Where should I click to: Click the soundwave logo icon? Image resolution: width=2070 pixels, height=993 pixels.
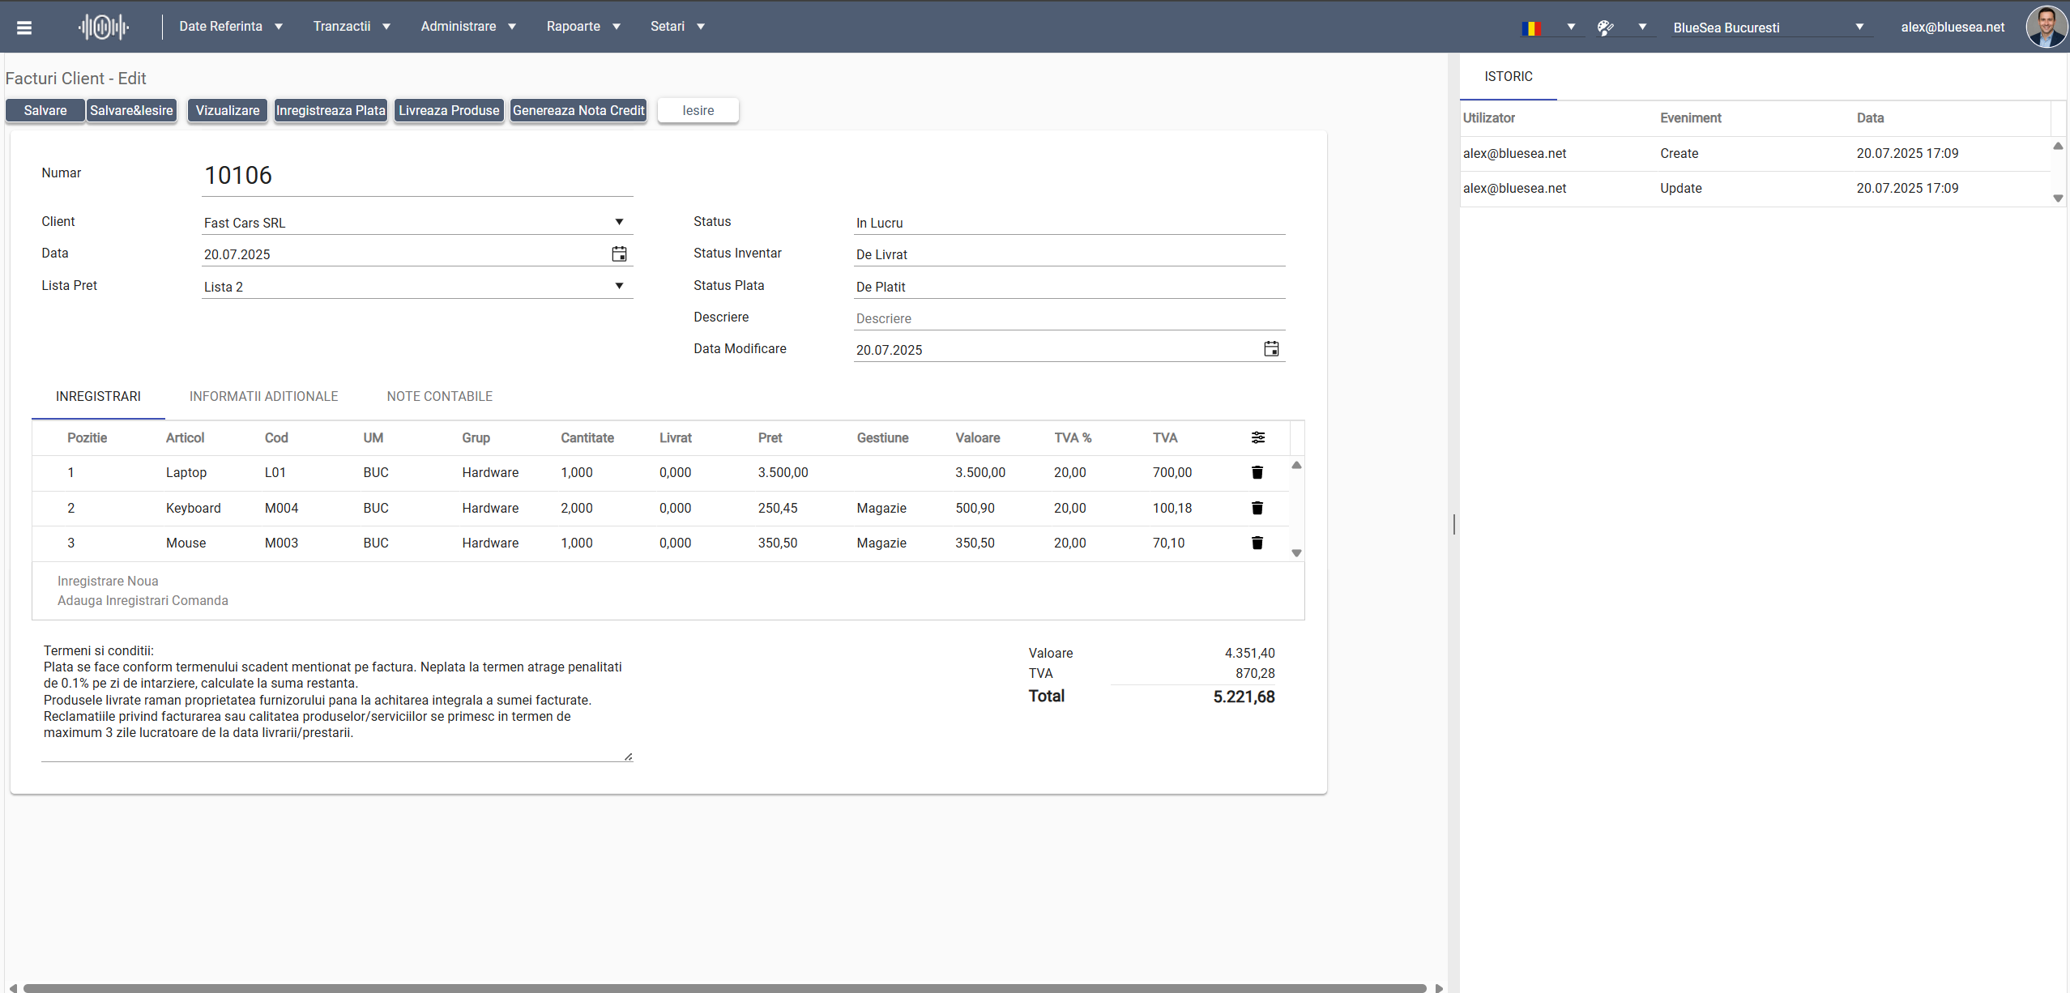[x=104, y=28]
